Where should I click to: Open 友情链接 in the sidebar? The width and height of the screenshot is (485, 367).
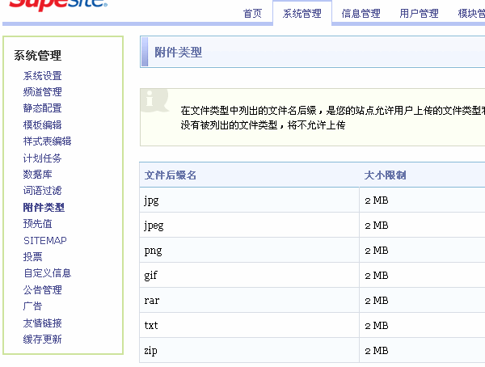coord(42,323)
